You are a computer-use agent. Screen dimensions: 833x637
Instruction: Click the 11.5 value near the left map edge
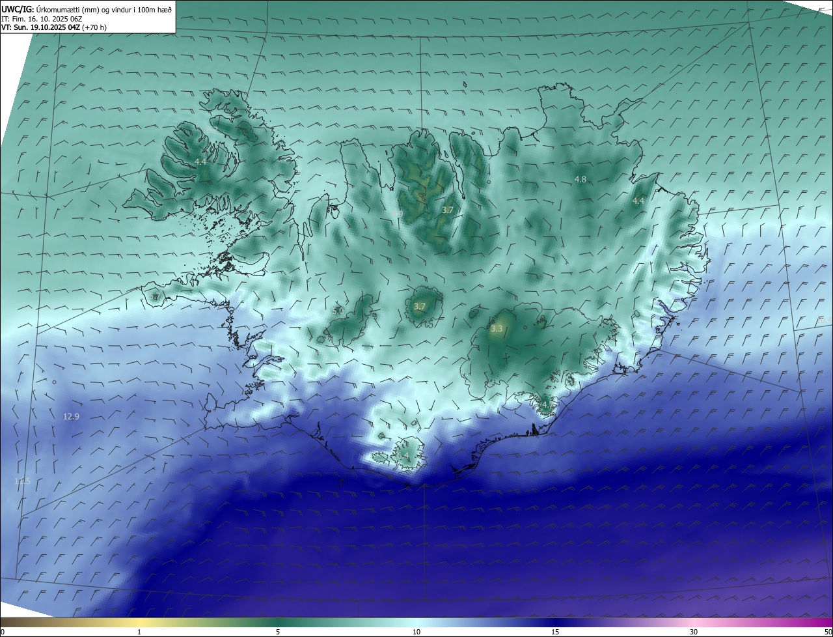pyautogui.click(x=22, y=481)
